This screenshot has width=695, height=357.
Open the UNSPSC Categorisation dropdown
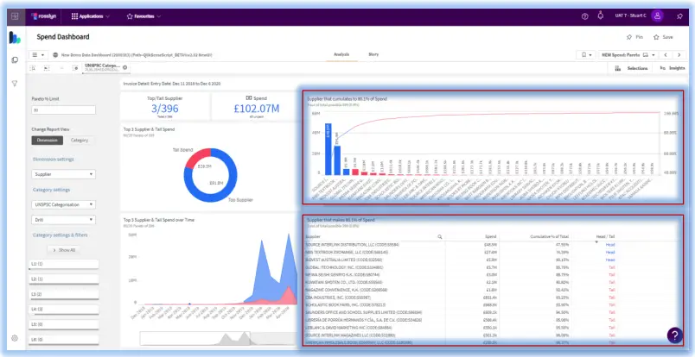63,205
